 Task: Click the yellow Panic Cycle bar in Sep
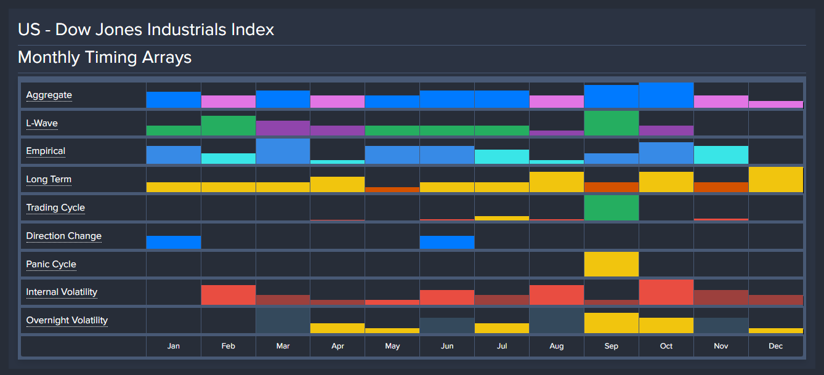[612, 264]
